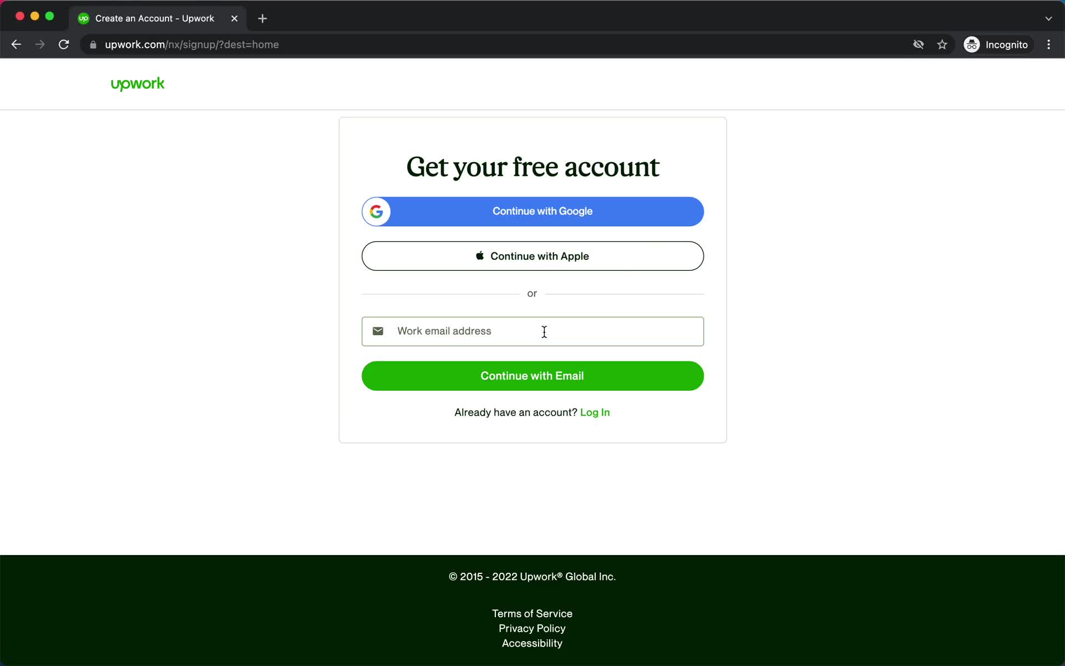
Task: Select the Create an Account - Upwork tab
Action: tap(158, 18)
